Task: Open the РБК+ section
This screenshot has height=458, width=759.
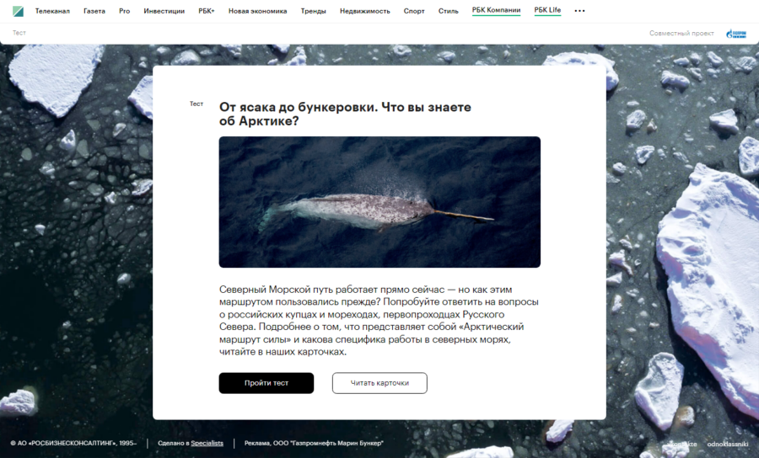Action: click(x=207, y=11)
